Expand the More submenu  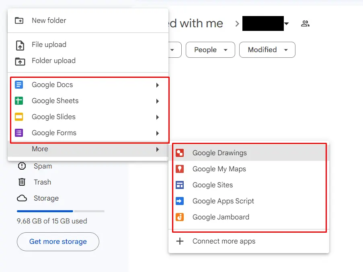[39, 149]
